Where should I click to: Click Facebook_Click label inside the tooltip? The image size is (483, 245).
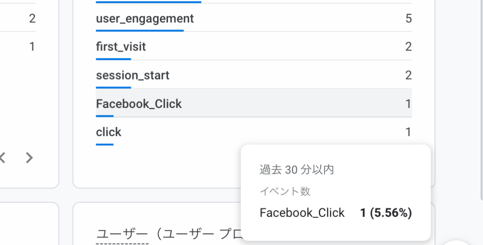[x=302, y=212]
